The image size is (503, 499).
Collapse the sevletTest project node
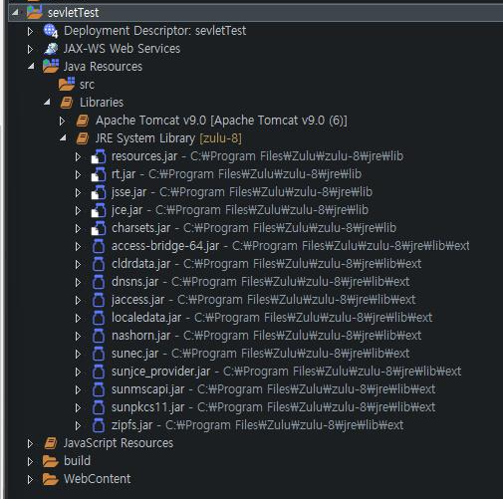click(15, 13)
